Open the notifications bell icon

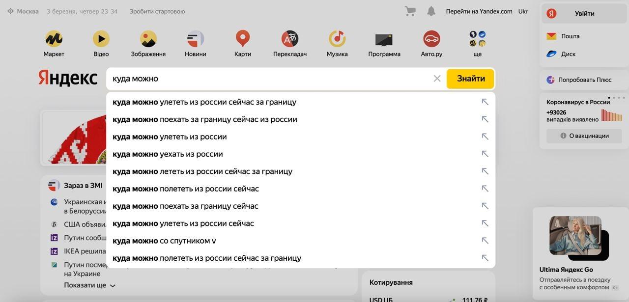(431, 11)
